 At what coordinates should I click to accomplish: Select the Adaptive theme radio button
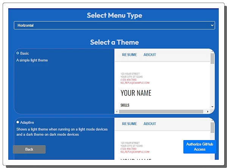click(18, 122)
